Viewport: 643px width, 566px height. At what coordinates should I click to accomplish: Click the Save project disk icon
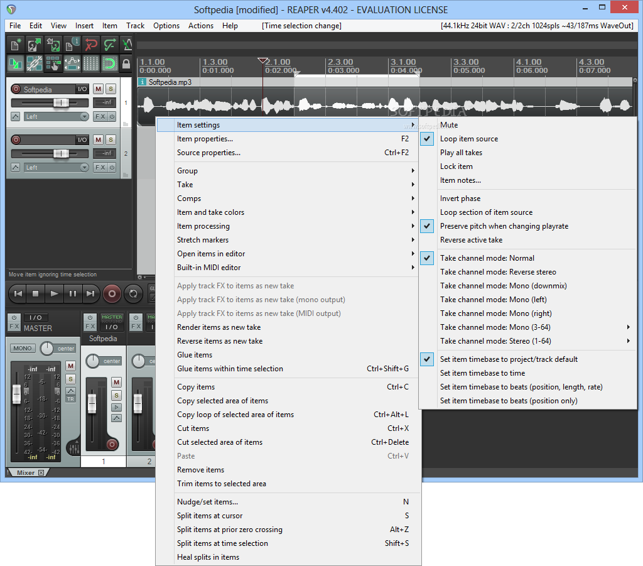click(53, 45)
